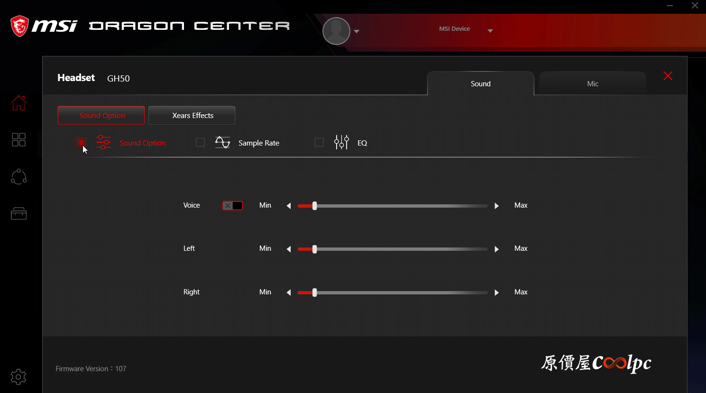Click the GH50 headset model name
This screenshot has height=393, width=706.
119,78
